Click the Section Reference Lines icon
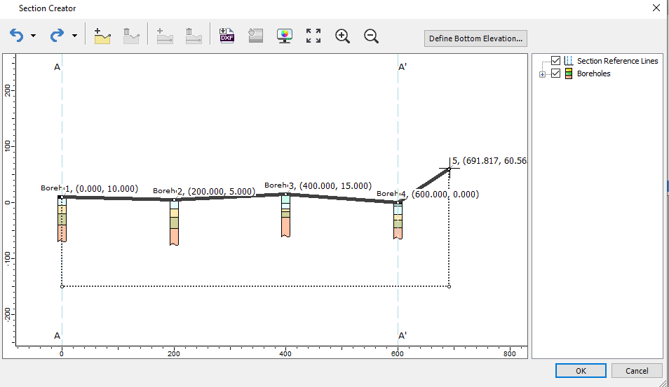 [568, 60]
